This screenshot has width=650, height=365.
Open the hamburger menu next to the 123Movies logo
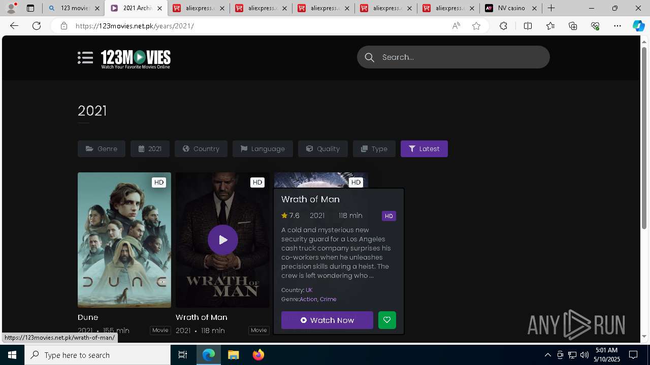tap(85, 58)
